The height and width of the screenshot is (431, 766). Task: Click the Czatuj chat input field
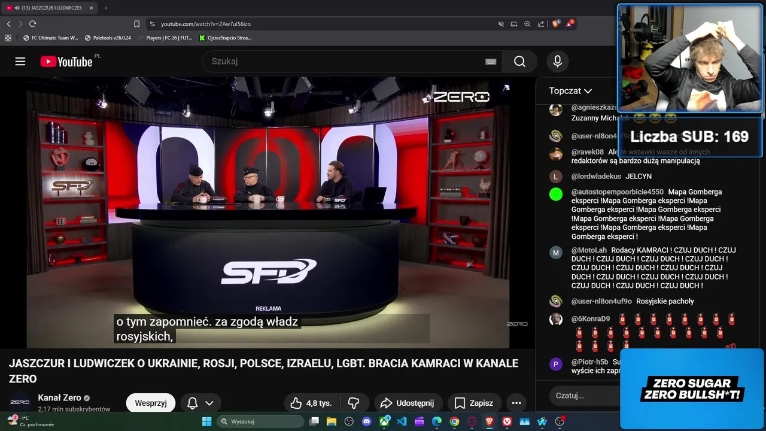tap(584, 395)
